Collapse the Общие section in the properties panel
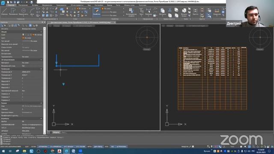The image size is (274, 154). pyautogui.click(x=41, y=32)
